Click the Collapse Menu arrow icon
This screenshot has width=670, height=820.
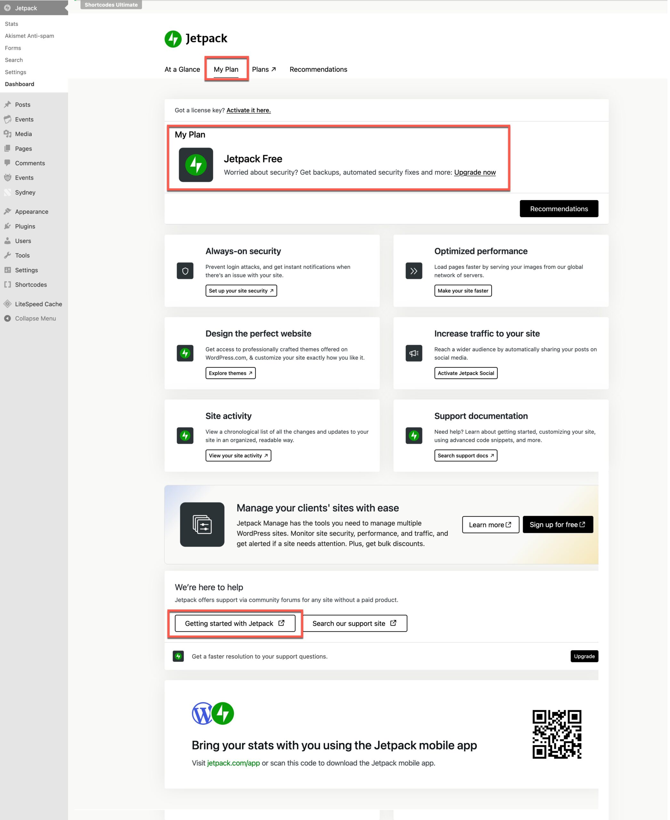click(8, 319)
